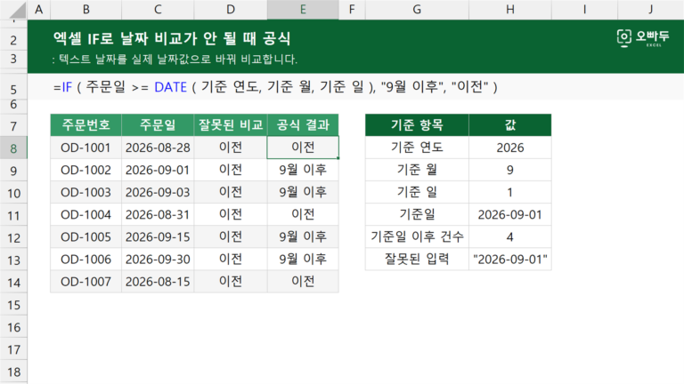Select order date 2026-08-15
The height and width of the screenshot is (384, 684).
click(x=158, y=282)
